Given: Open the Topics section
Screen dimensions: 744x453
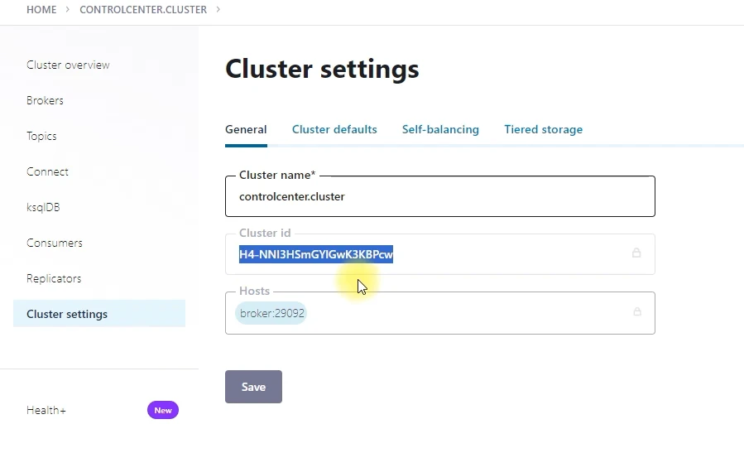Looking at the screenshot, I should (x=41, y=137).
